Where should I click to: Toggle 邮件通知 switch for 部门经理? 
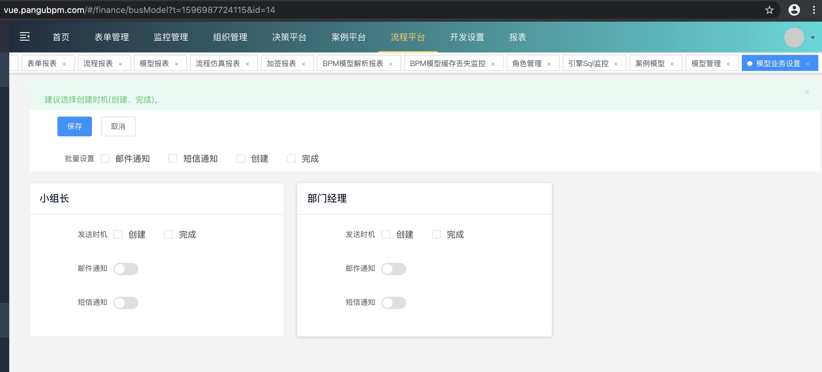394,269
